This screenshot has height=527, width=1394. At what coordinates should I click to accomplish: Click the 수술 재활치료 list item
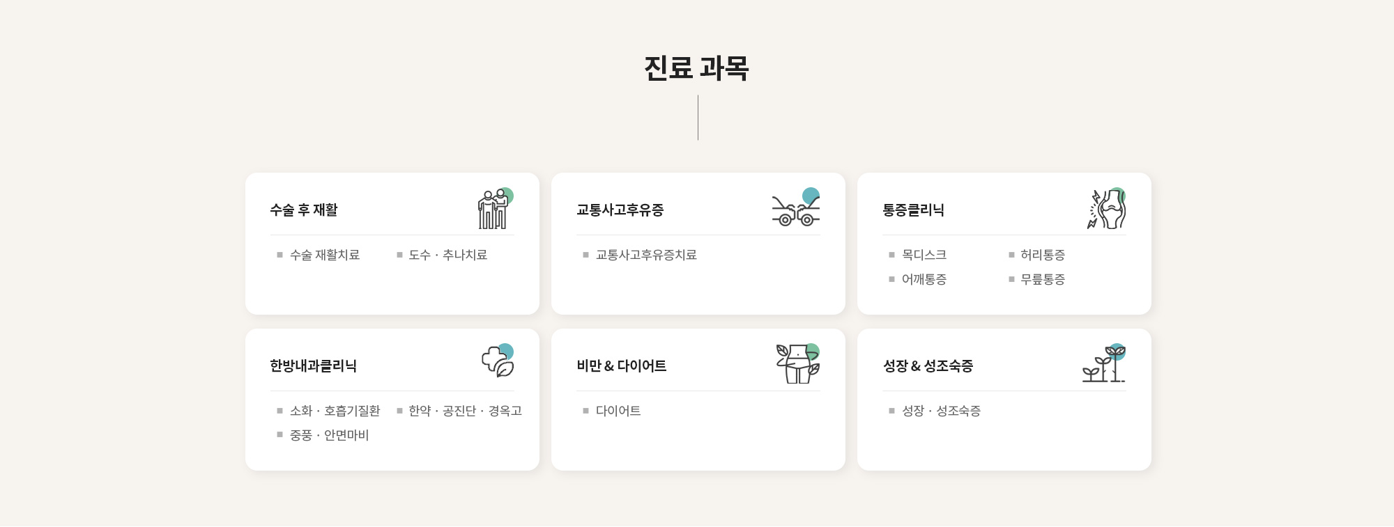[x=325, y=255]
